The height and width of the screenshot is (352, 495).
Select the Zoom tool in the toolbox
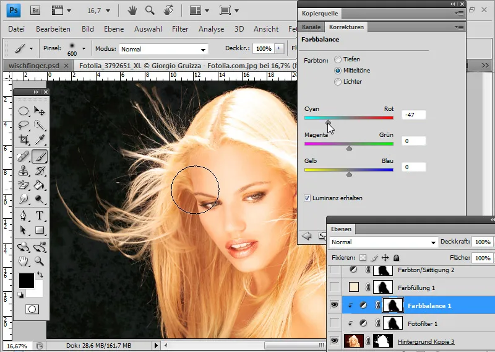click(40, 261)
